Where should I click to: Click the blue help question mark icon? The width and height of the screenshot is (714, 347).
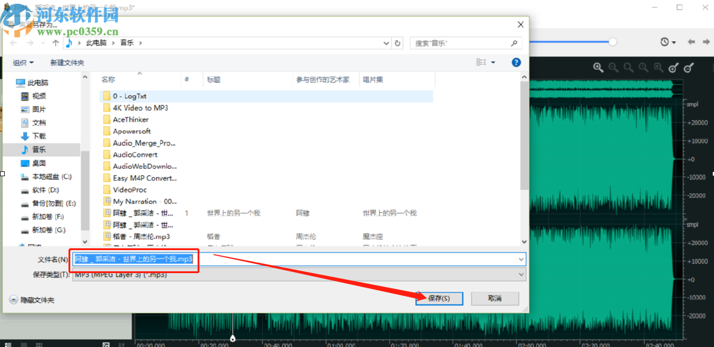[516, 62]
